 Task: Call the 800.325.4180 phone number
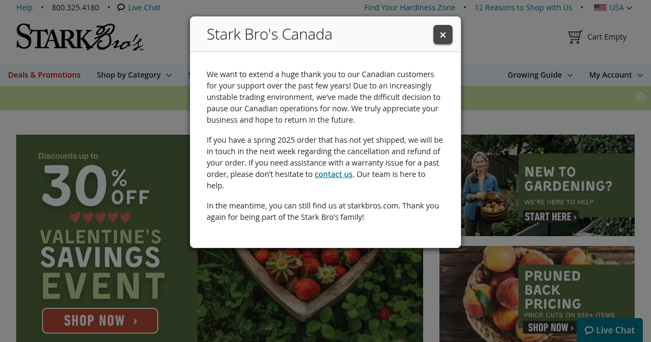click(x=75, y=7)
